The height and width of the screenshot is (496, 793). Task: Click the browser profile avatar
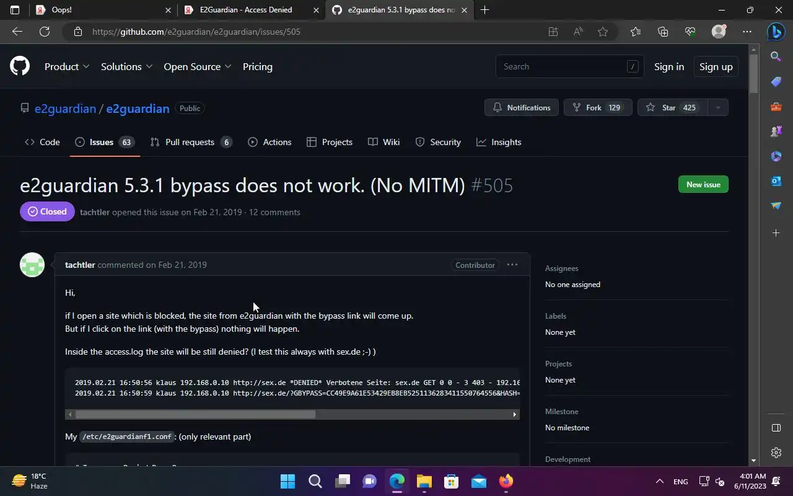719,32
